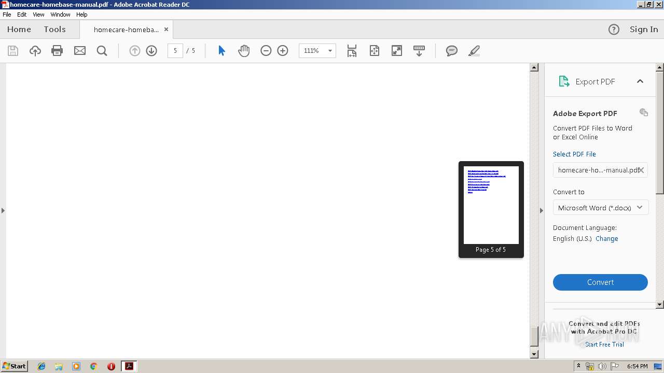The image size is (664, 373).
Task: Click right pane scrollbar up arrow
Action: pos(660,67)
